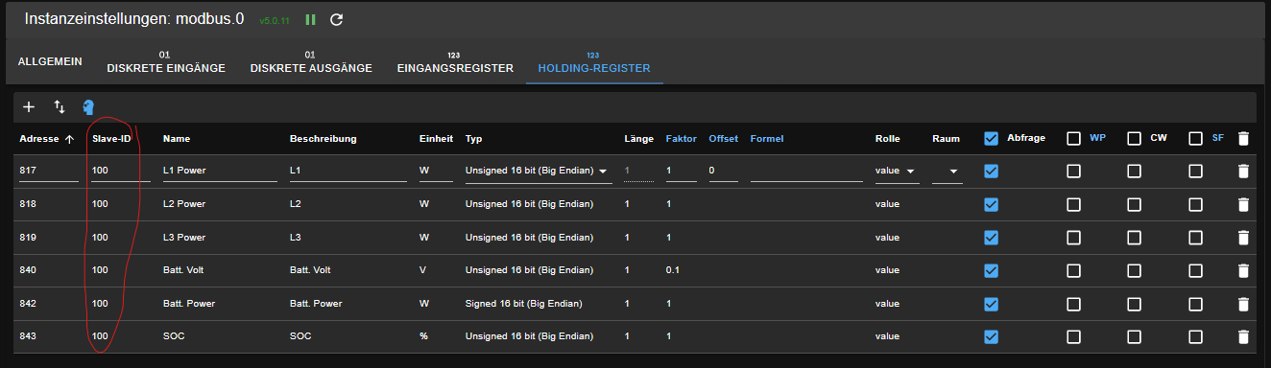
Task: Switch to Allgemein tab
Action: click(x=50, y=61)
